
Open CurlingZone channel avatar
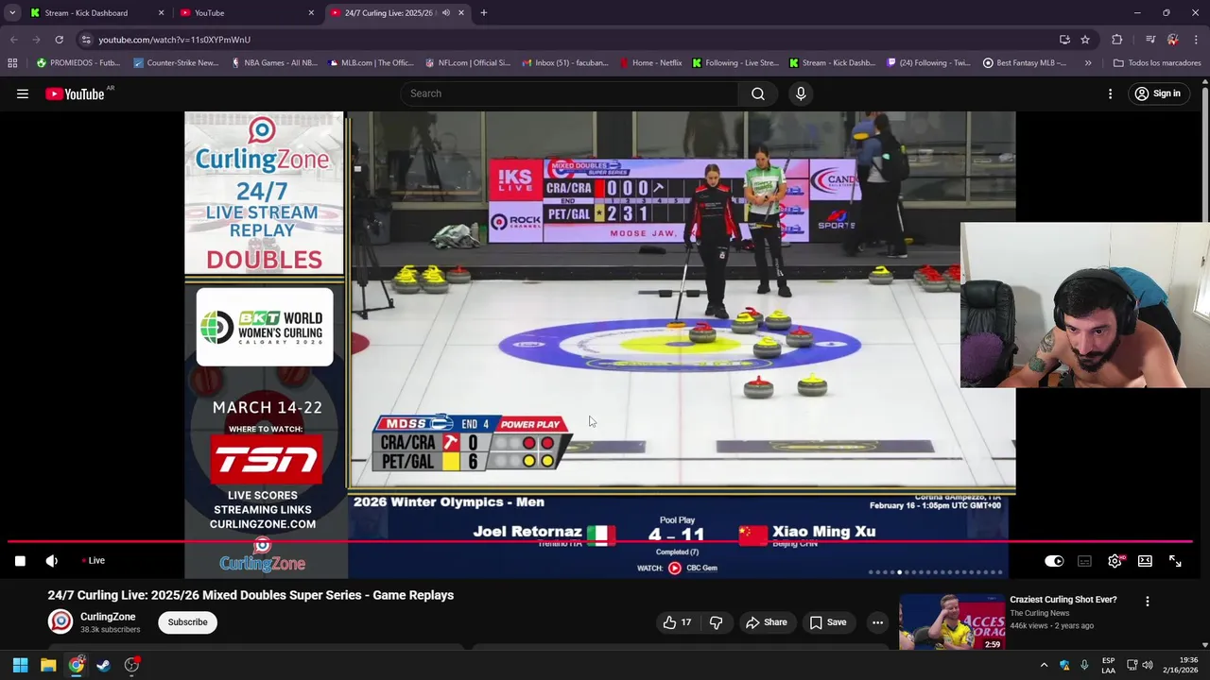click(x=60, y=621)
